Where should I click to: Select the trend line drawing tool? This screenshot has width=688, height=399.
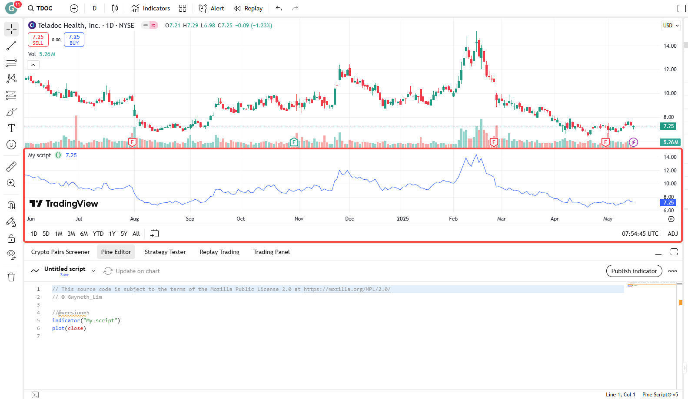point(11,46)
